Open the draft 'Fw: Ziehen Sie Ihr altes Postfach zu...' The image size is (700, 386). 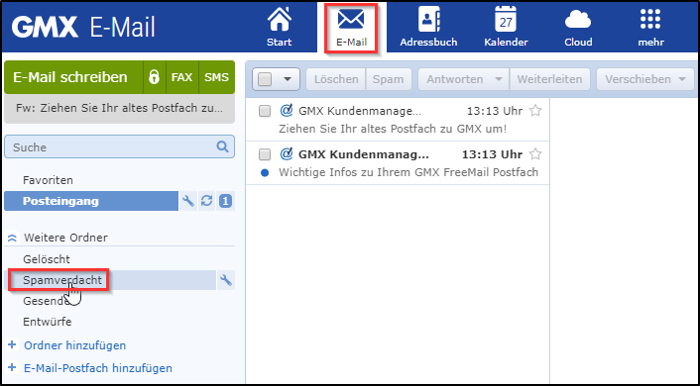coord(119,108)
